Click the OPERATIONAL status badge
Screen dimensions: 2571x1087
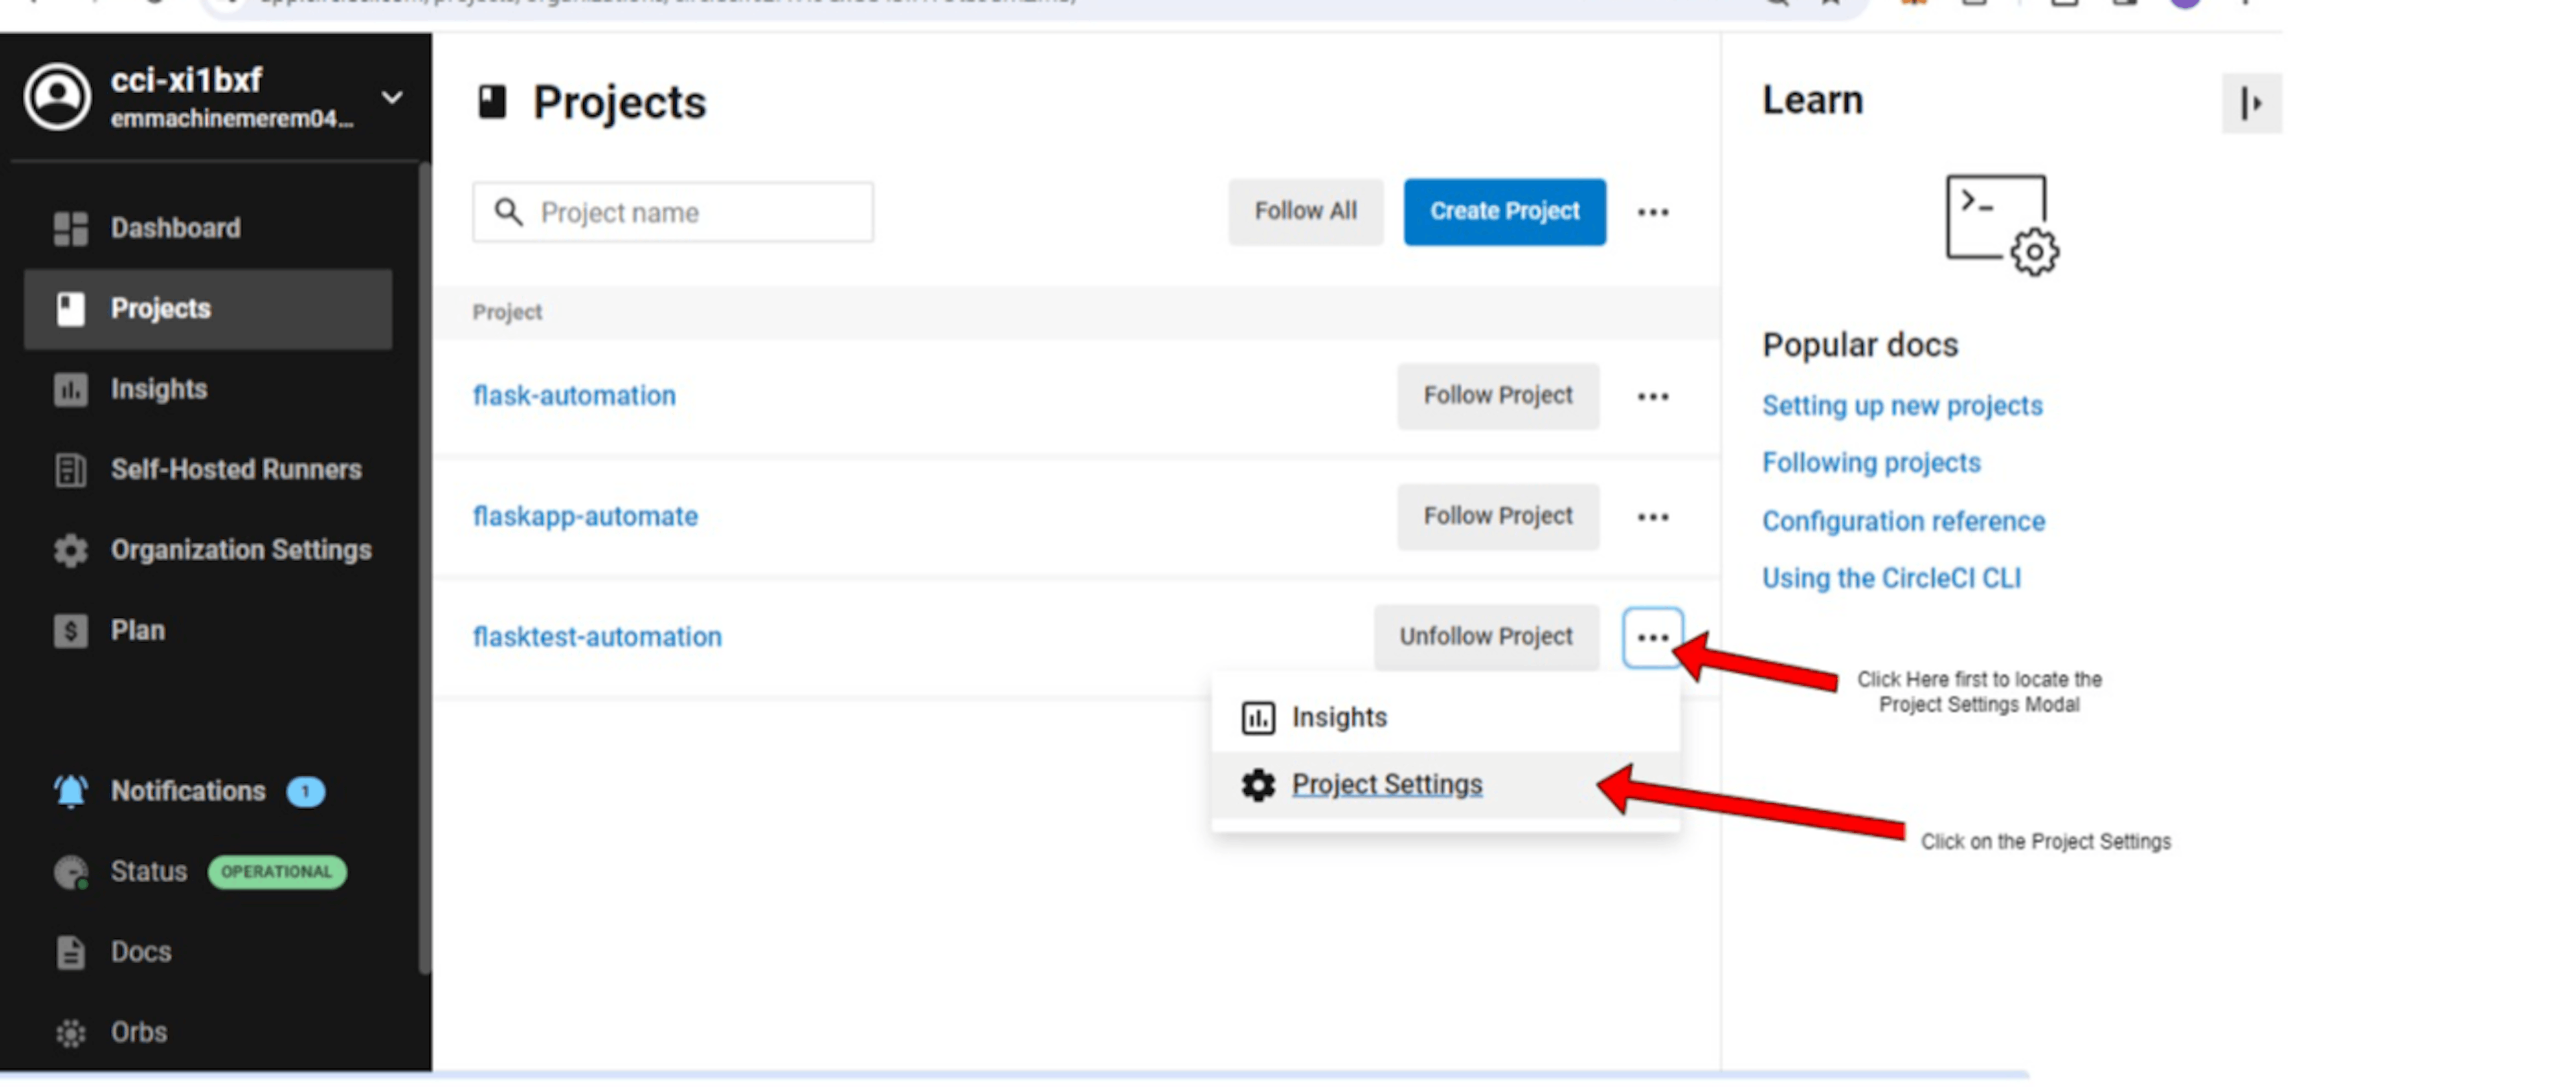coord(277,872)
